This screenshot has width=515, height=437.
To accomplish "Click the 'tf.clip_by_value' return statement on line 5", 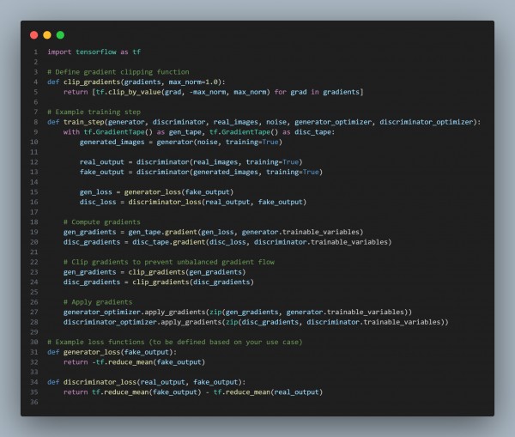I will click(x=214, y=92).
